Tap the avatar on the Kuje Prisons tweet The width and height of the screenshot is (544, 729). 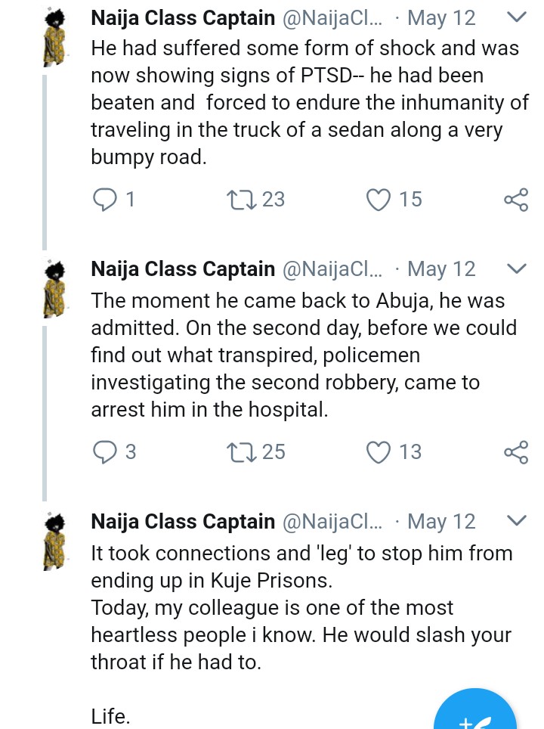point(53,542)
